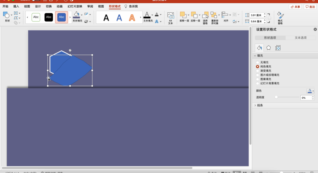Click the 文本填充 text fill icon
The width and height of the screenshot is (318, 173).
(147, 15)
